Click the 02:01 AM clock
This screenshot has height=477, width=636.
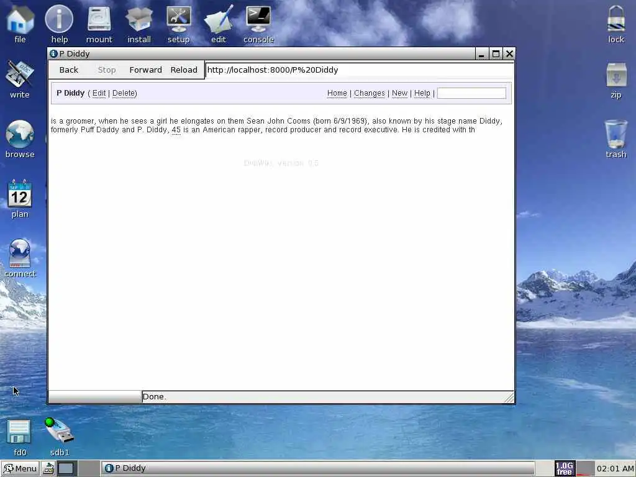pyautogui.click(x=615, y=468)
